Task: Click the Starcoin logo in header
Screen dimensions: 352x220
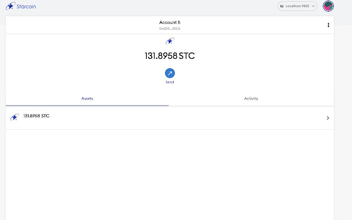Action: (21, 6)
